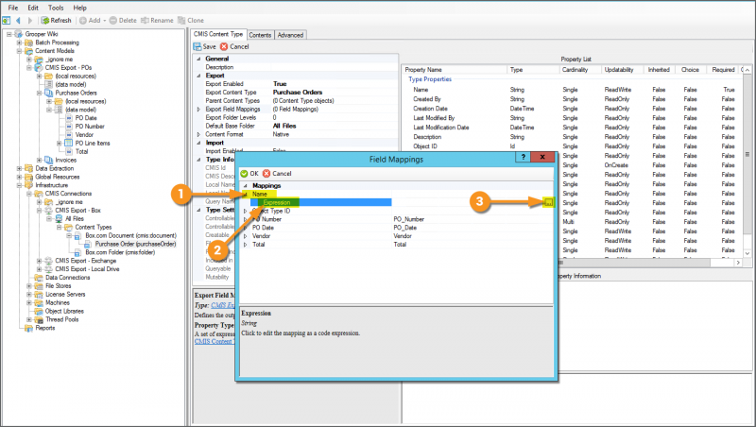Expand the Export Field Mappings property
Viewport: 756px width, 427px height.
click(198, 110)
